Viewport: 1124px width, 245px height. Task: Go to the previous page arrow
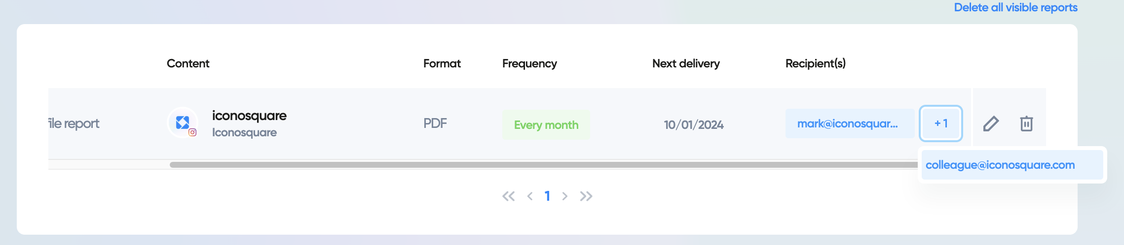tap(529, 196)
